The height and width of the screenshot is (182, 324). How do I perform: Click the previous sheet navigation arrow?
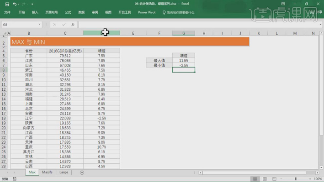8,172
